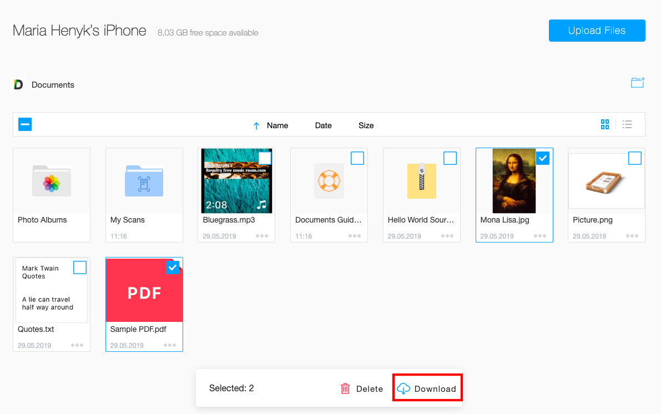Click the Sample PDF.pdf file name
661x414 pixels.
click(x=138, y=329)
